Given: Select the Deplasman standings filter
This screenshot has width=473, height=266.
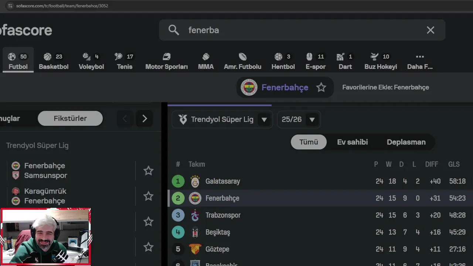Looking at the screenshot, I should pyautogui.click(x=406, y=142).
